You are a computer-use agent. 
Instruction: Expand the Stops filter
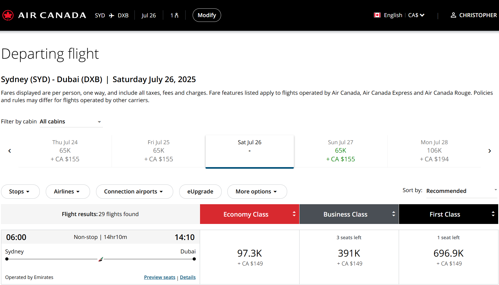click(x=20, y=192)
